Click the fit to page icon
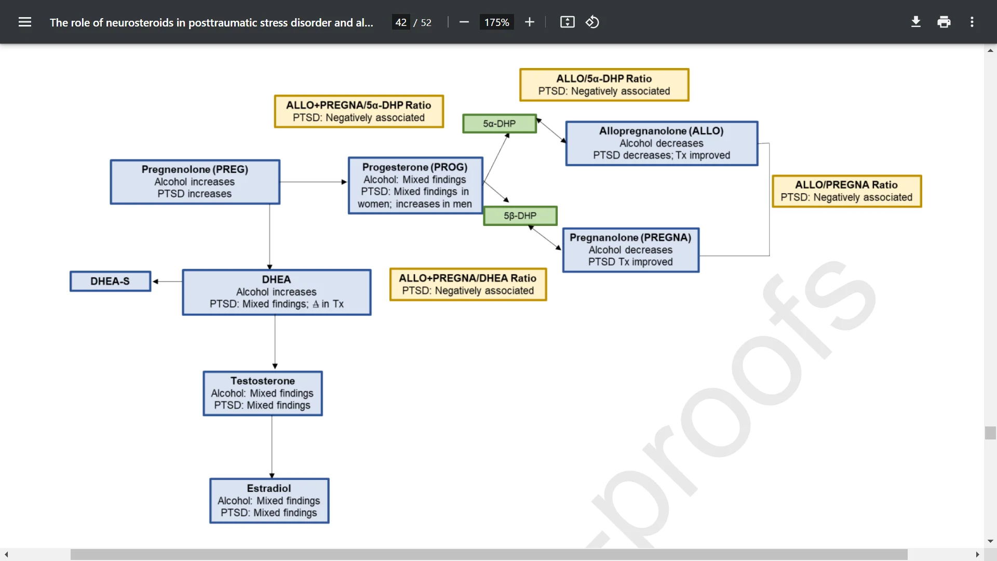The height and width of the screenshot is (561, 997). coord(567,22)
